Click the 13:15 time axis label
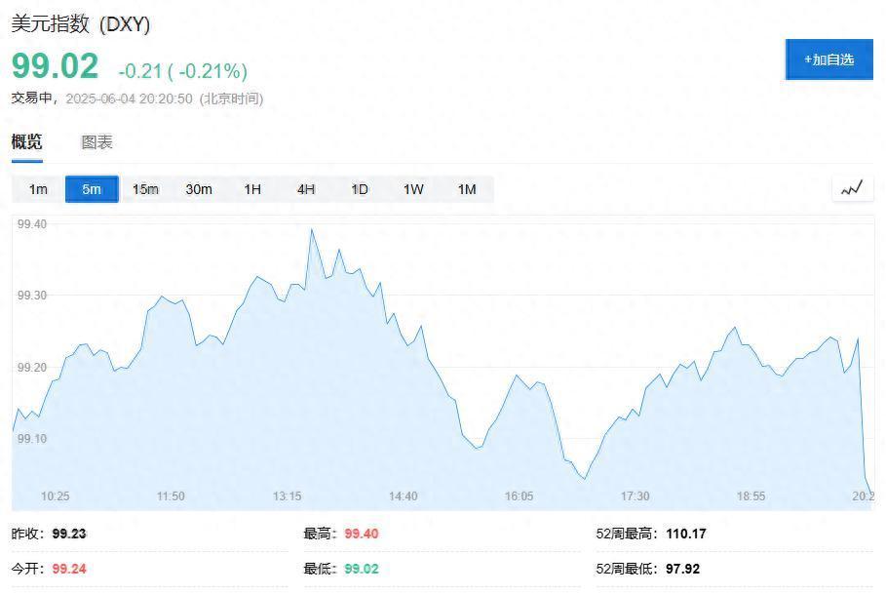Screen dimensions: 886x594 pyautogui.click(x=287, y=496)
